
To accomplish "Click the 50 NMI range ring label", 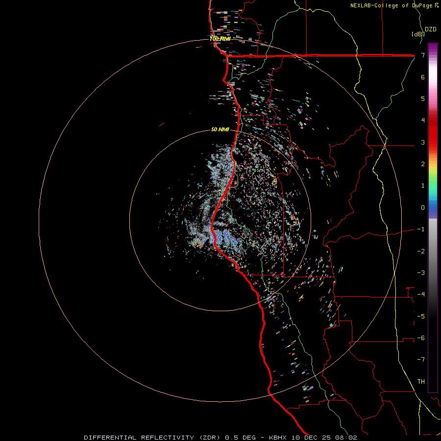I will click(x=220, y=129).
